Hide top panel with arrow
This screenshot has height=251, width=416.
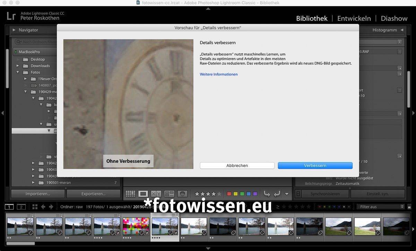[x=208, y=9]
